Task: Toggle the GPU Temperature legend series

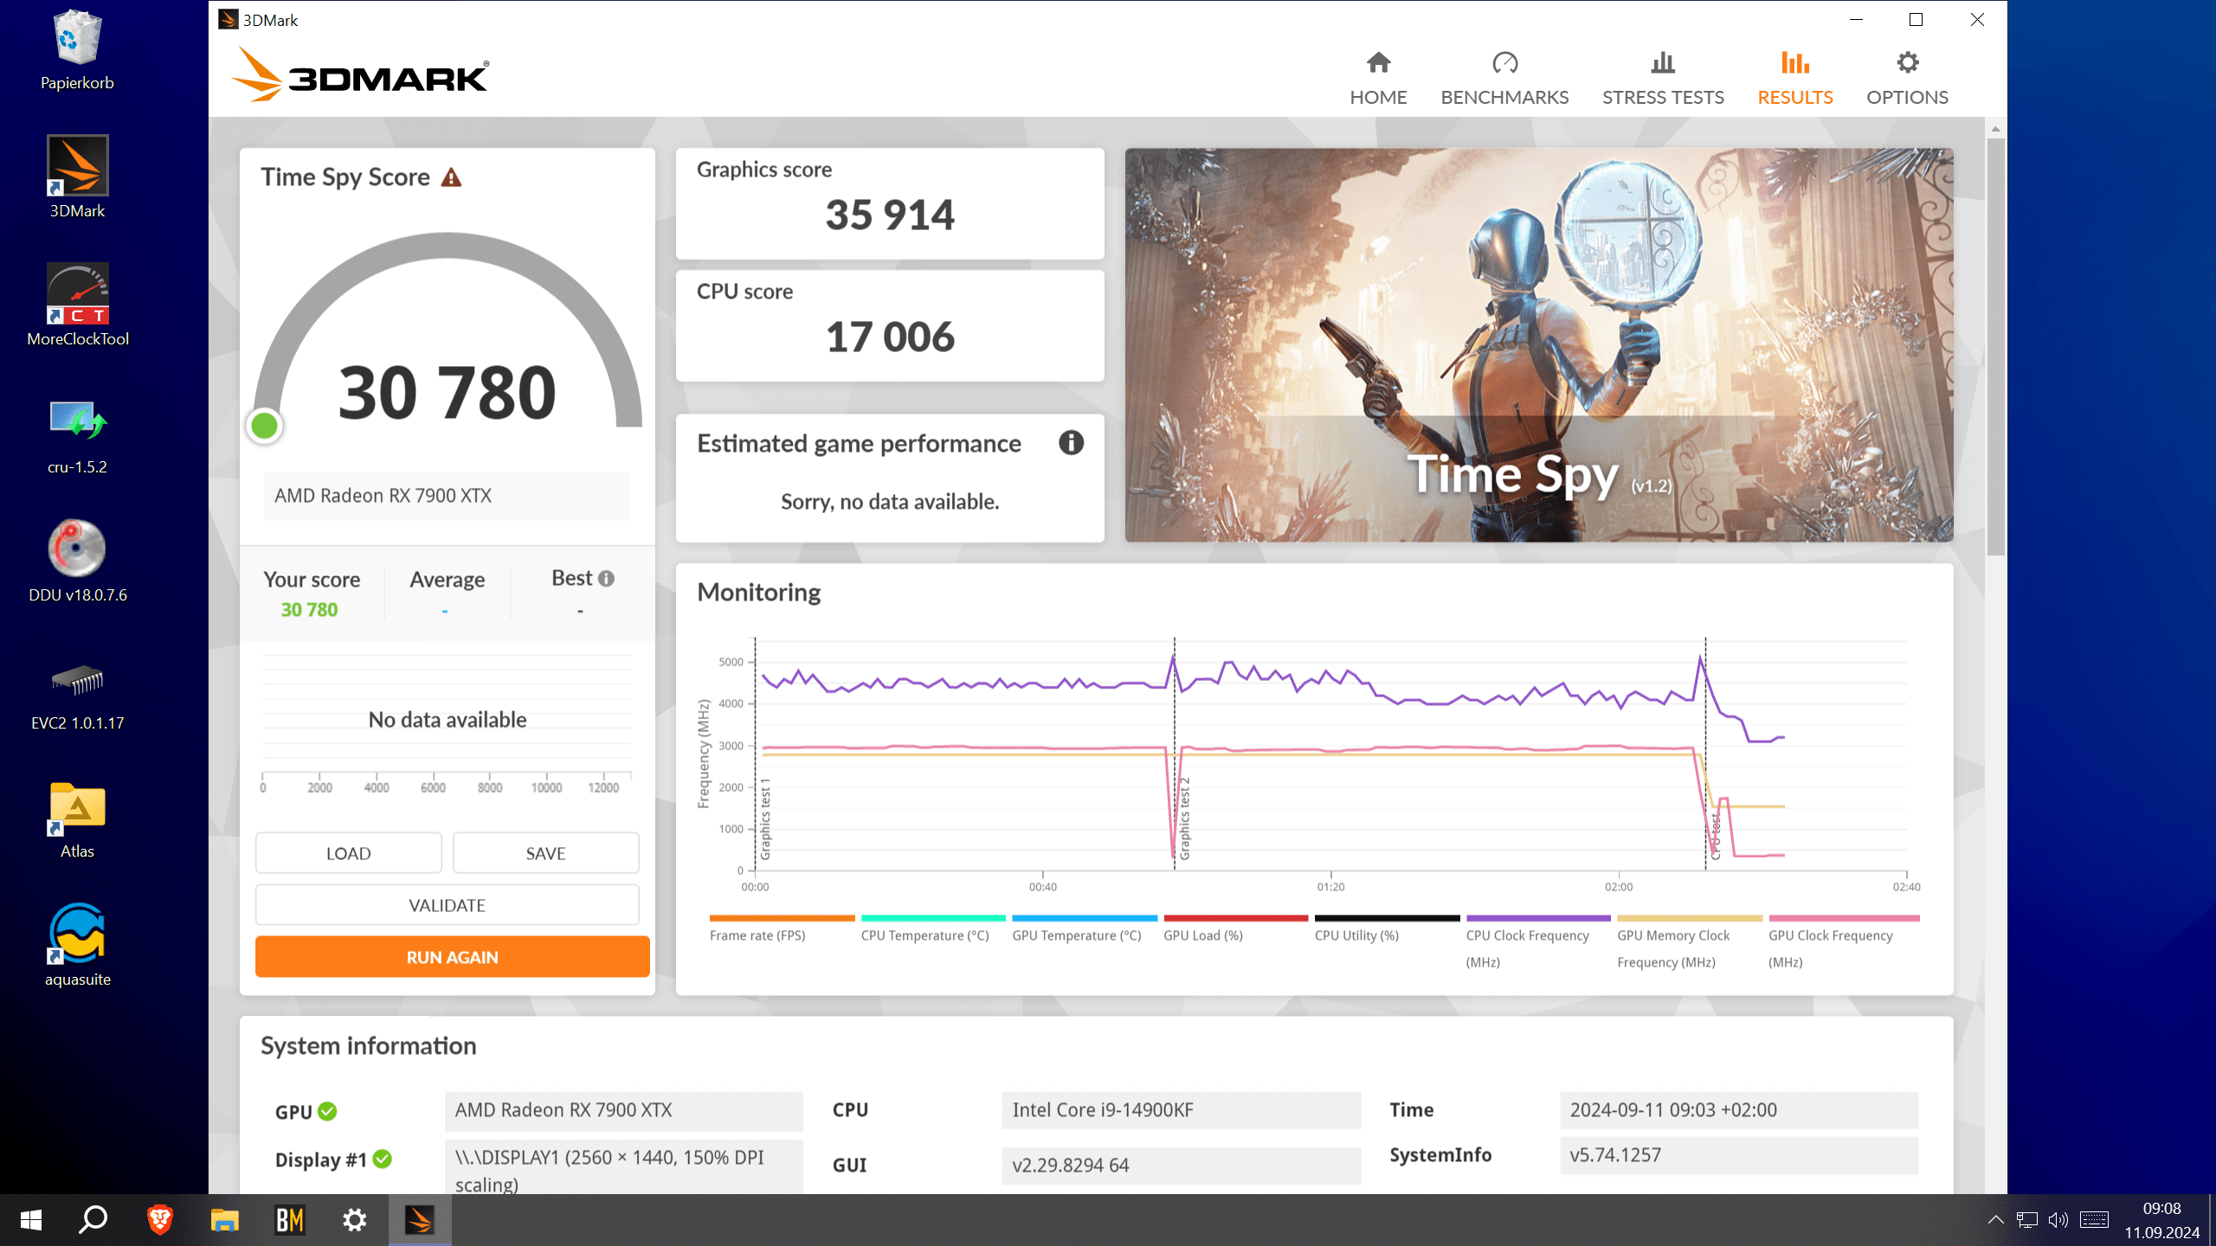Action: (1076, 935)
